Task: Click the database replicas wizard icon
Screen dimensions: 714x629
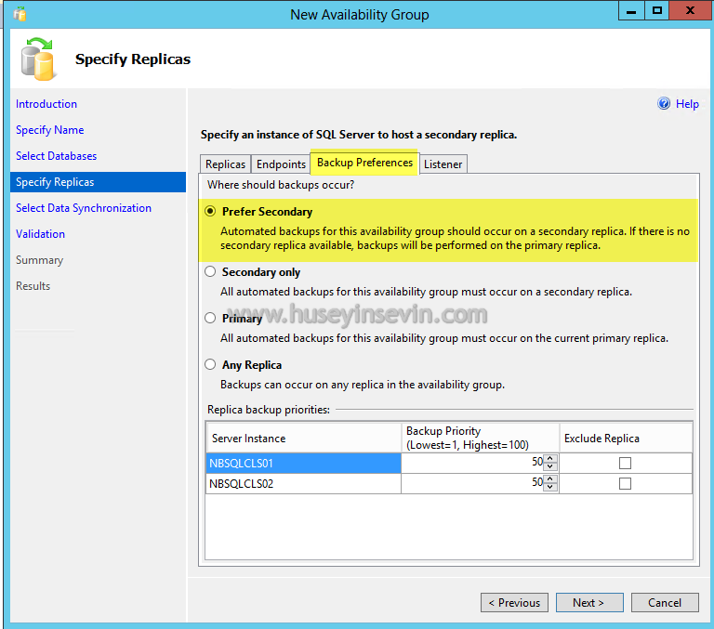Action: pos(38,59)
